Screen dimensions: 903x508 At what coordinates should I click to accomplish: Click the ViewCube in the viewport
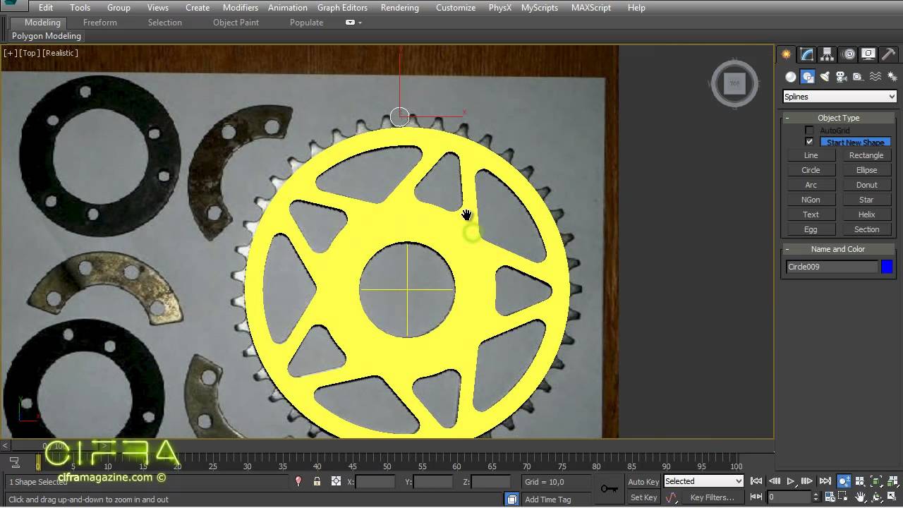pyautogui.click(x=734, y=83)
